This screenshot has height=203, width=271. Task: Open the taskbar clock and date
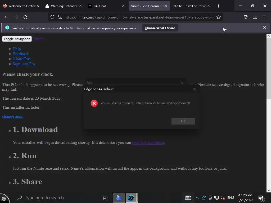245,198
